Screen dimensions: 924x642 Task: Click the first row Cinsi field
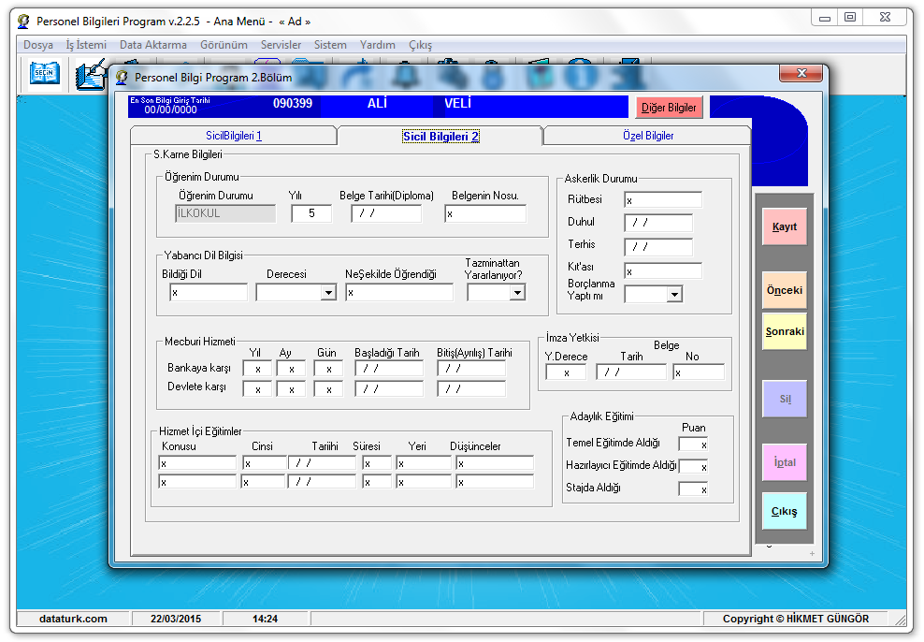tap(265, 463)
